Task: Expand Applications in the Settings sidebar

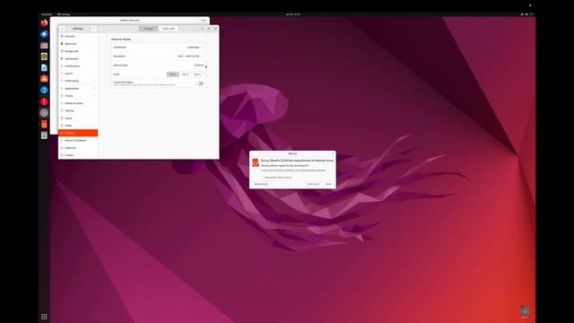Action: click(78, 88)
